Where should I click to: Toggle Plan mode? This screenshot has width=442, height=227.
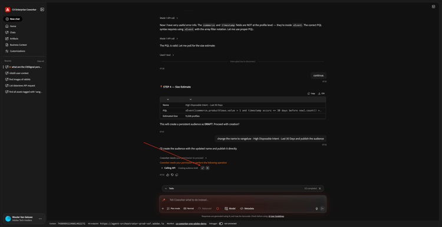(173, 208)
